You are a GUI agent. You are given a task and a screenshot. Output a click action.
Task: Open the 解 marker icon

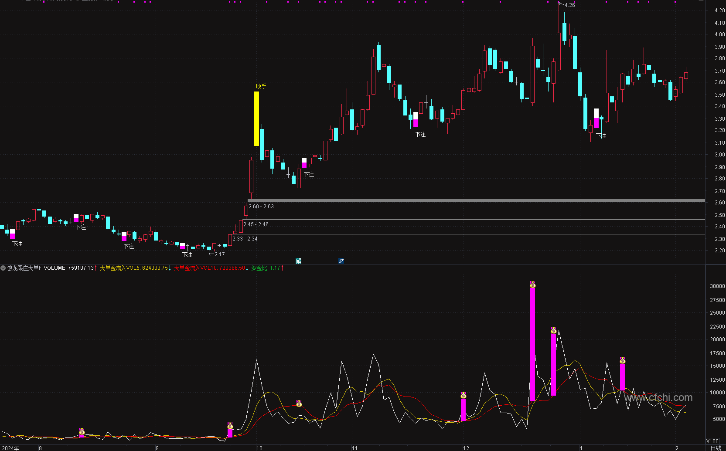click(x=299, y=261)
